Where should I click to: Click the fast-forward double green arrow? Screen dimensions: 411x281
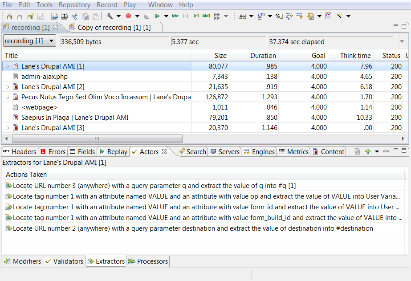tap(175, 16)
